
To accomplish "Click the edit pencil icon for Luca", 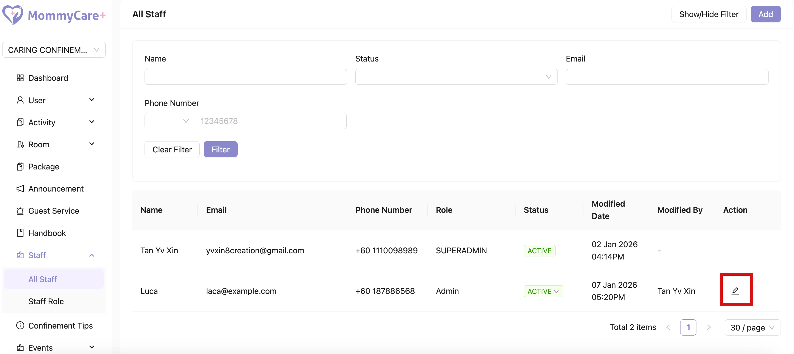I will 735,291.
